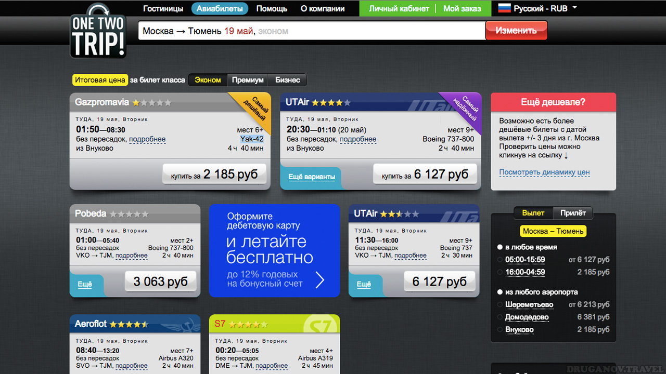Click the 6 127 руб button on 11:30 UTAir card
Viewport: 666px width, 374px height.
click(440, 282)
